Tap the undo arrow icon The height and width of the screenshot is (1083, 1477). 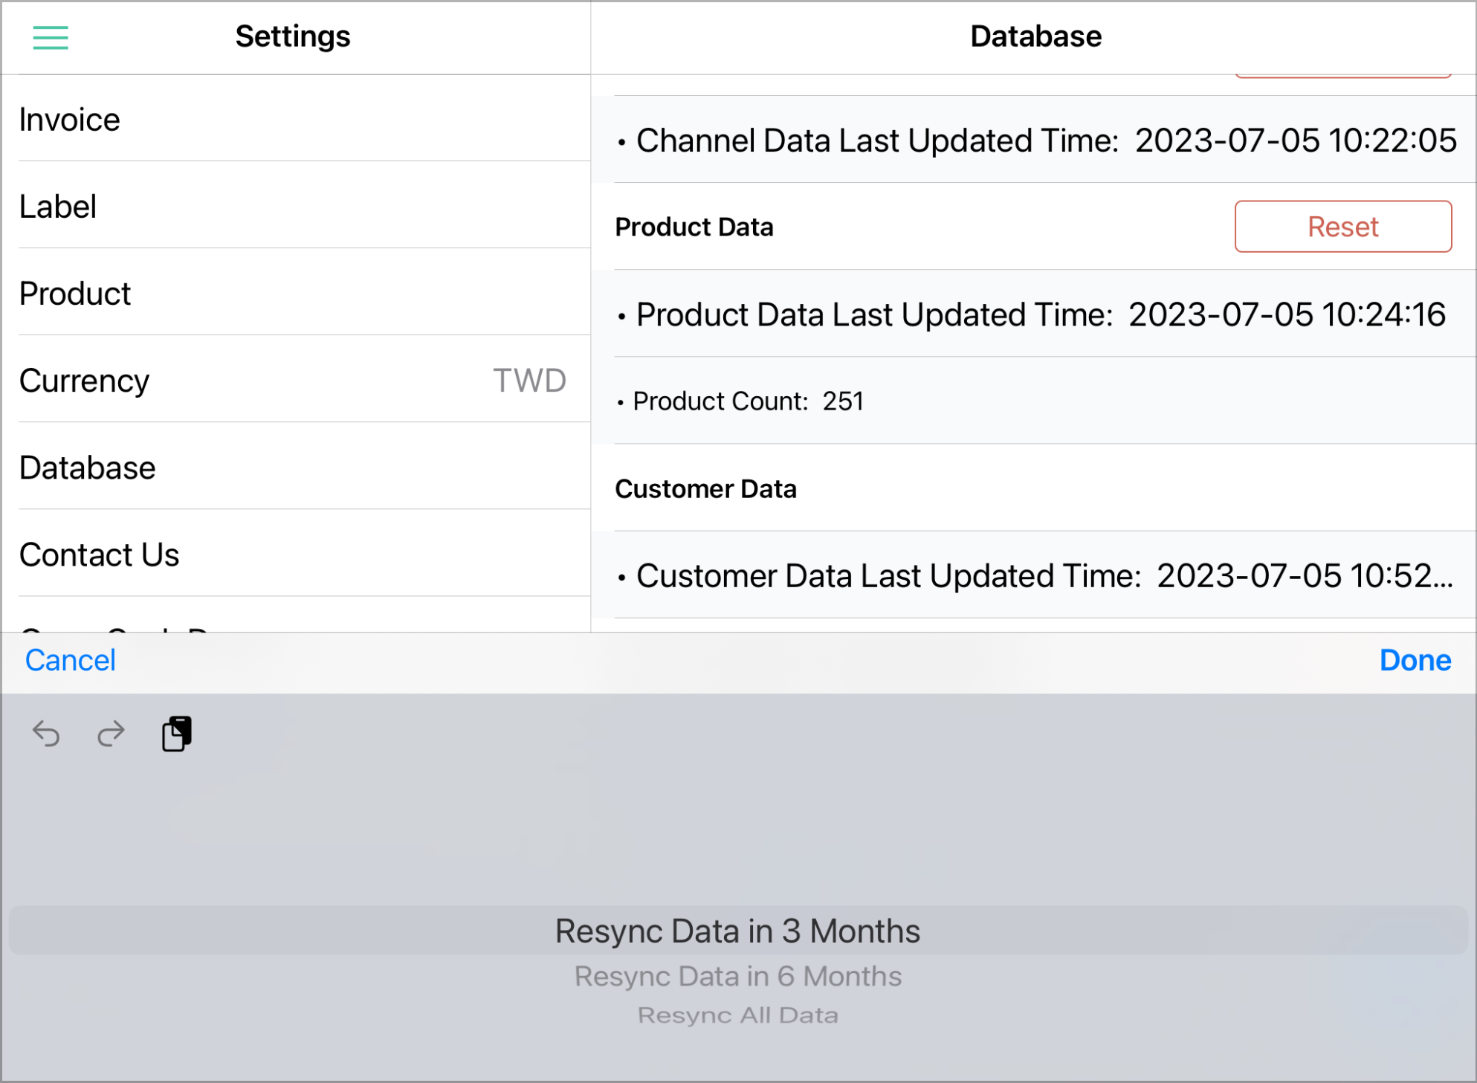(47, 734)
